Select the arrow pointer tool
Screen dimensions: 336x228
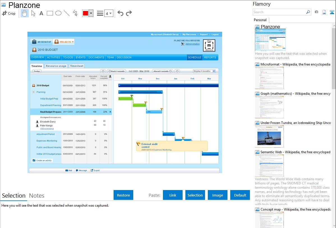pos(33,13)
